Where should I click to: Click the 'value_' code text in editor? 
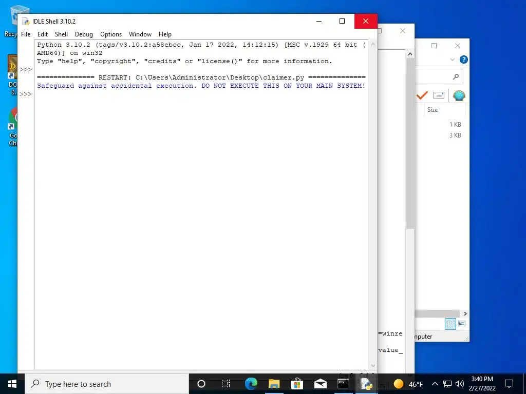tap(390, 350)
